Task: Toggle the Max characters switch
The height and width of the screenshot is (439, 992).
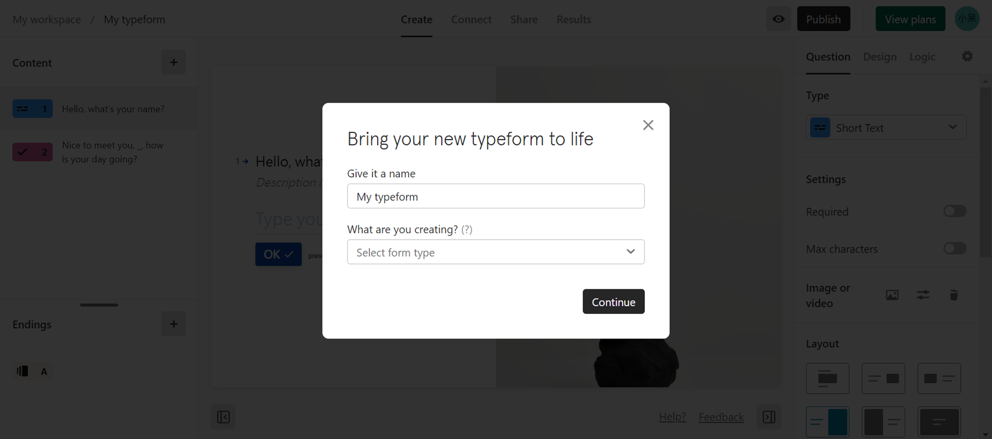Action: 955,249
